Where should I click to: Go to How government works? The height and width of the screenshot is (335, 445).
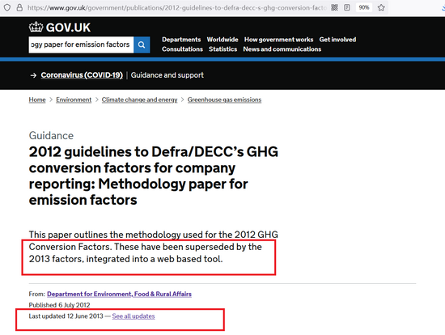pos(278,40)
